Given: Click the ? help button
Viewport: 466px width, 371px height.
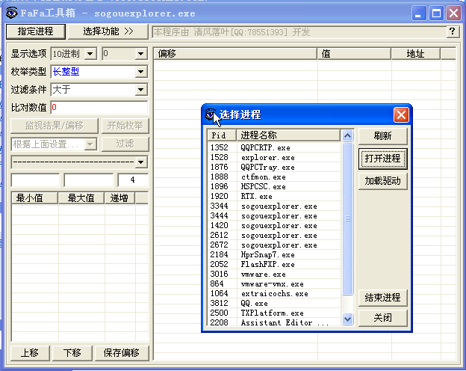Looking at the screenshot, I should pos(452,31).
